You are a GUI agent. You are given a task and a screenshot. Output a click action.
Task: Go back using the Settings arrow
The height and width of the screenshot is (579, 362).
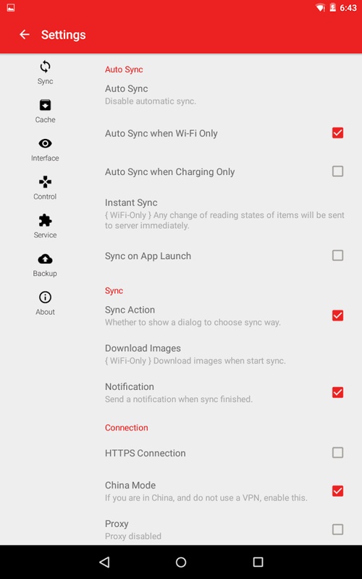click(25, 35)
